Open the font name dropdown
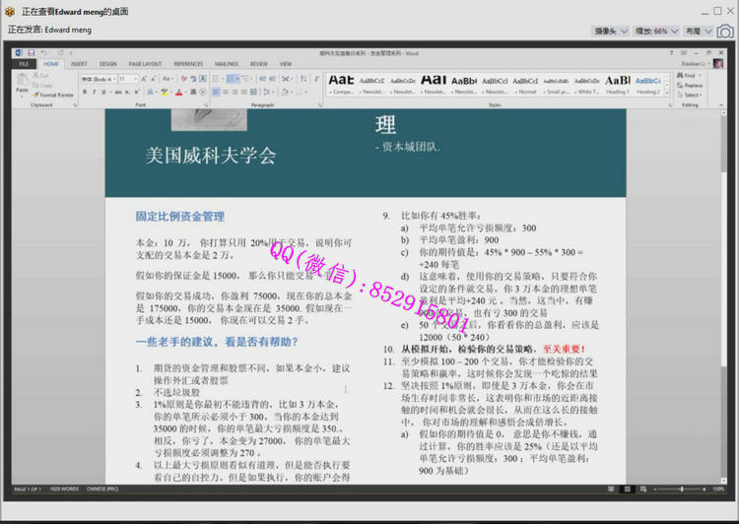Viewport: 739px width, 524px height. 100,78
